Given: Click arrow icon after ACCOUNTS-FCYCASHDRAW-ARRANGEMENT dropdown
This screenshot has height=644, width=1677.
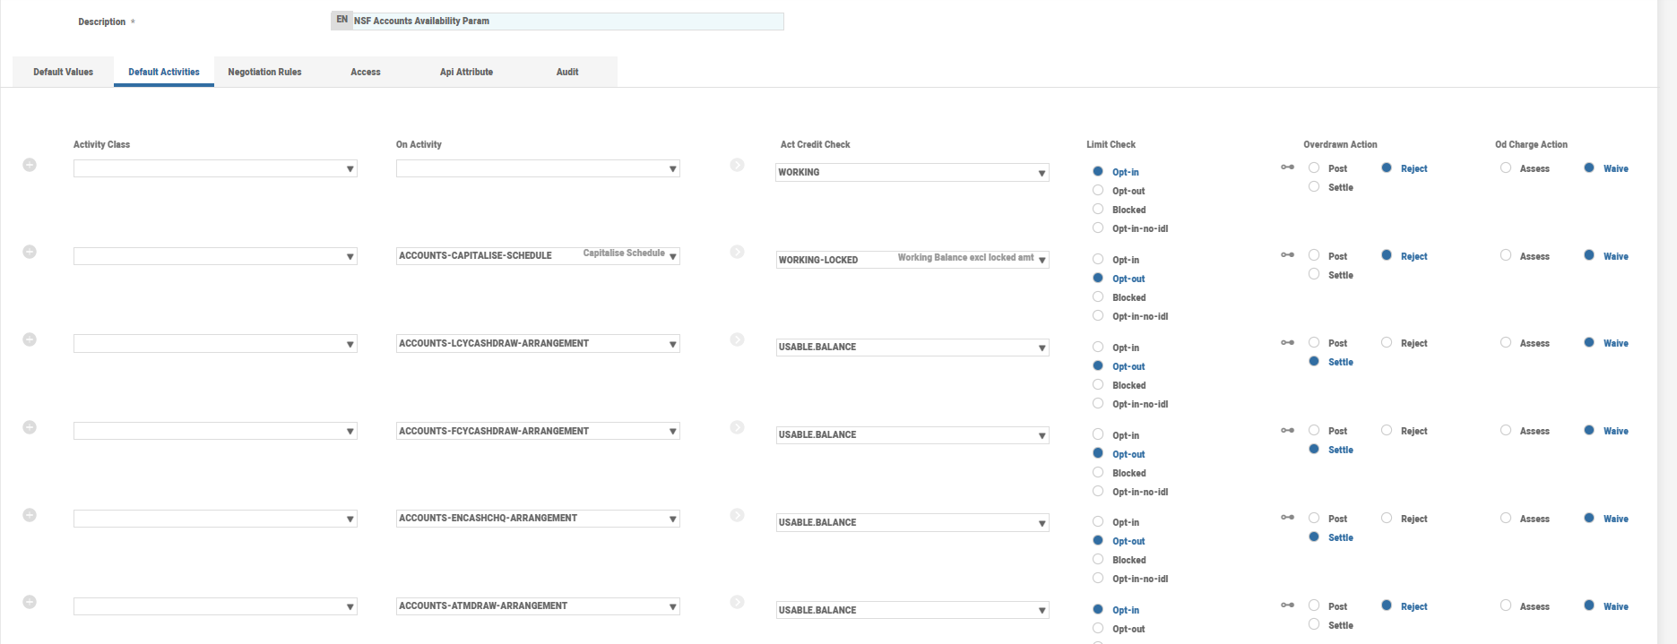Looking at the screenshot, I should click(737, 427).
